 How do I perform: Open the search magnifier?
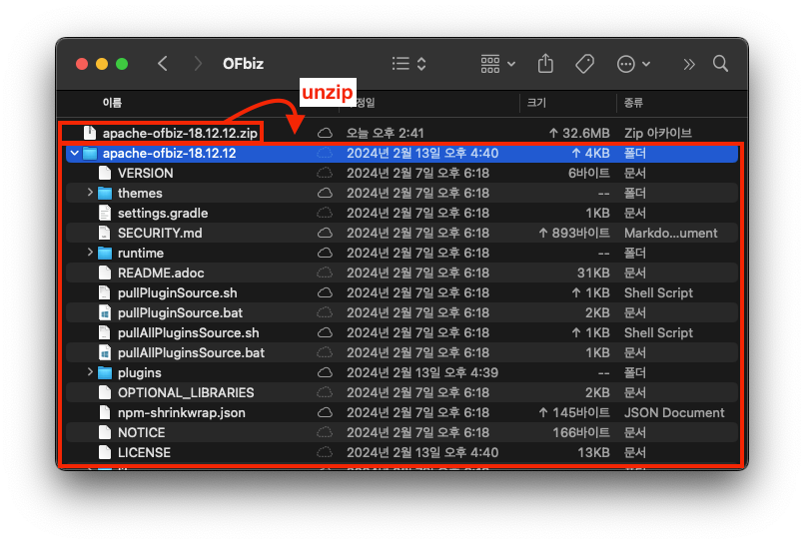pyautogui.click(x=720, y=64)
